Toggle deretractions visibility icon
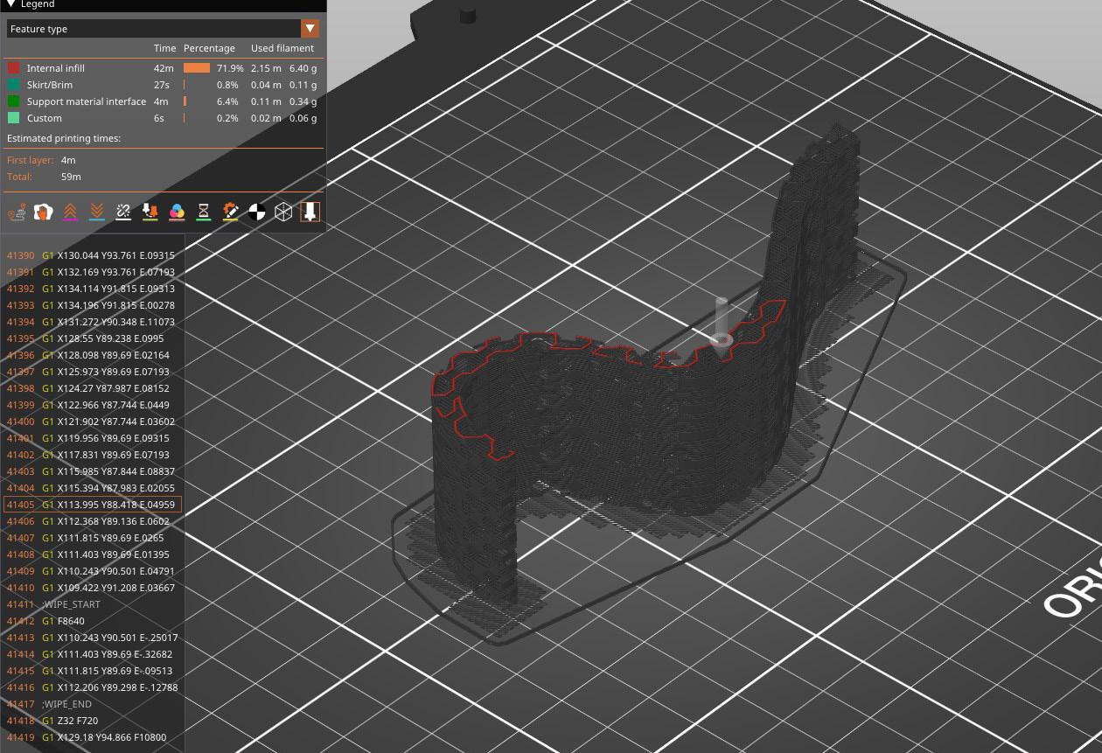 pos(97,212)
